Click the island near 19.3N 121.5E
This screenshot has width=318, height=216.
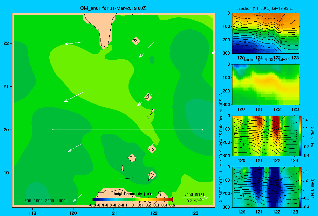132,158
